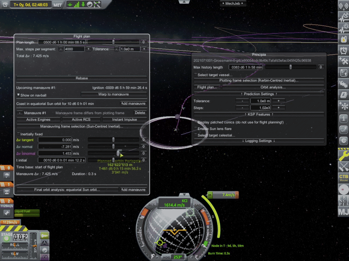Click the CTB Mouse toolbar icon

(x=344, y=178)
